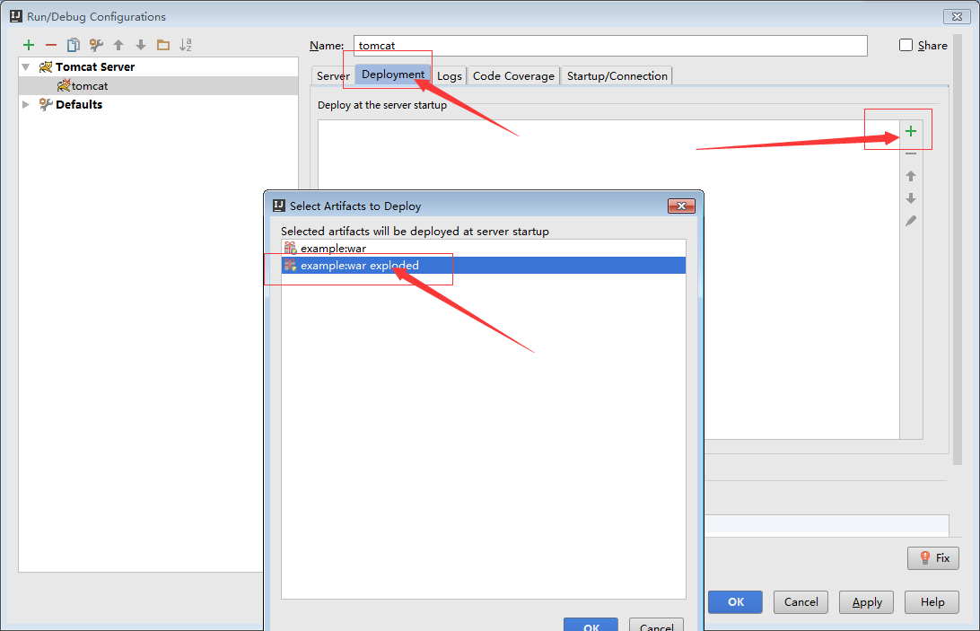980x631 pixels.
Task: Open Help for Run/Debug Configurations
Action: [932, 602]
